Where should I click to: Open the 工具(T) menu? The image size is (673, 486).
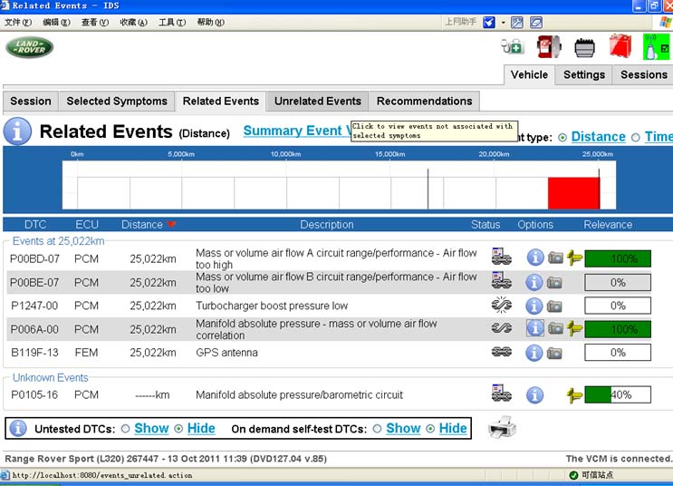point(172,23)
